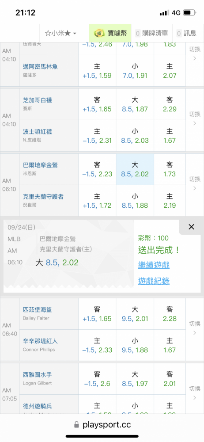This screenshot has width=204, height=442.
Task: Tap the playsport.cc address bar
Action: pyautogui.click(x=102, y=425)
